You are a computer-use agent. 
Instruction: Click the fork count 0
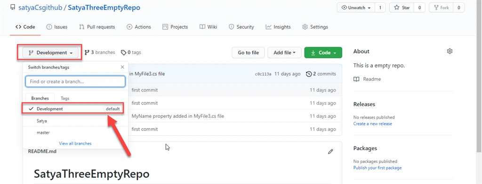click(x=458, y=8)
